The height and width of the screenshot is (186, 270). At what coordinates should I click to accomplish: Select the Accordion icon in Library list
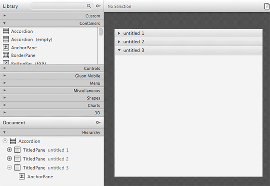(x=6, y=31)
